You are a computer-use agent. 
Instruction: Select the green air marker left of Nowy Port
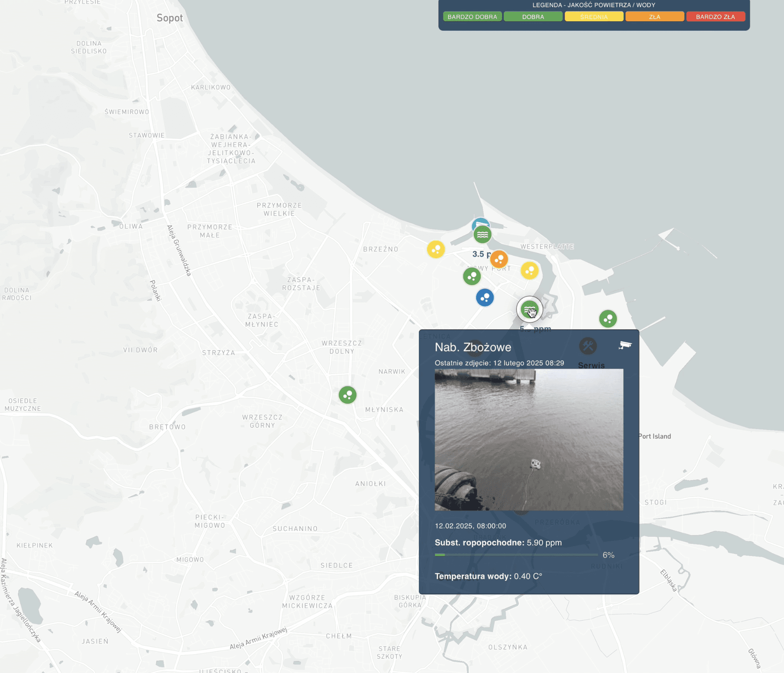coord(472,276)
